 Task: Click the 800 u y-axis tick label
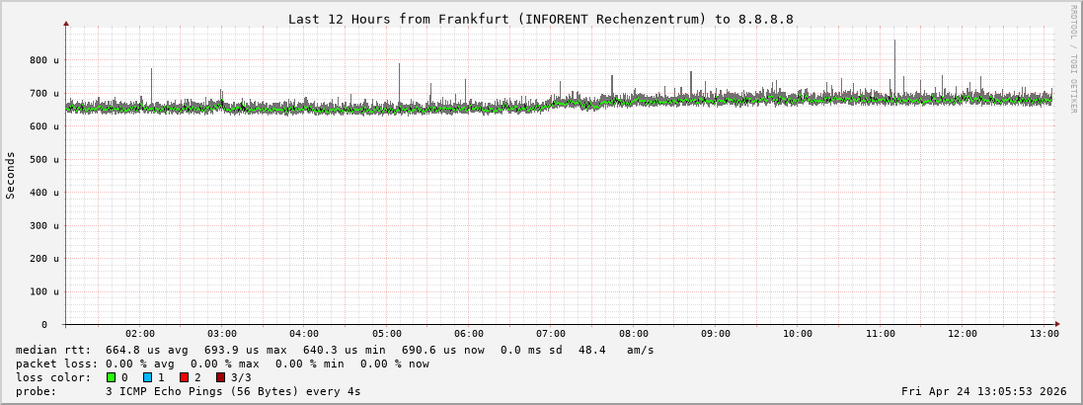point(43,60)
